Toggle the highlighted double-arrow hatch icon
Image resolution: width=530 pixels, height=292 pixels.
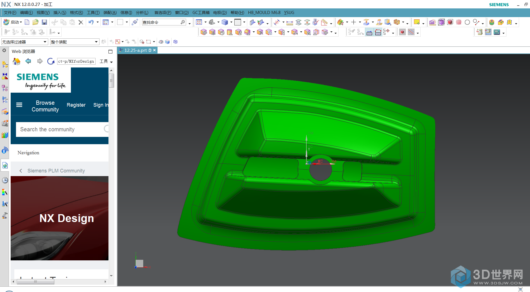[x=378, y=32]
